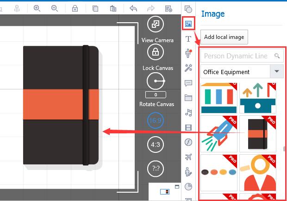
Task: Open the speech bubble callout icon
Action: pyautogui.click(x=188, y=83)
